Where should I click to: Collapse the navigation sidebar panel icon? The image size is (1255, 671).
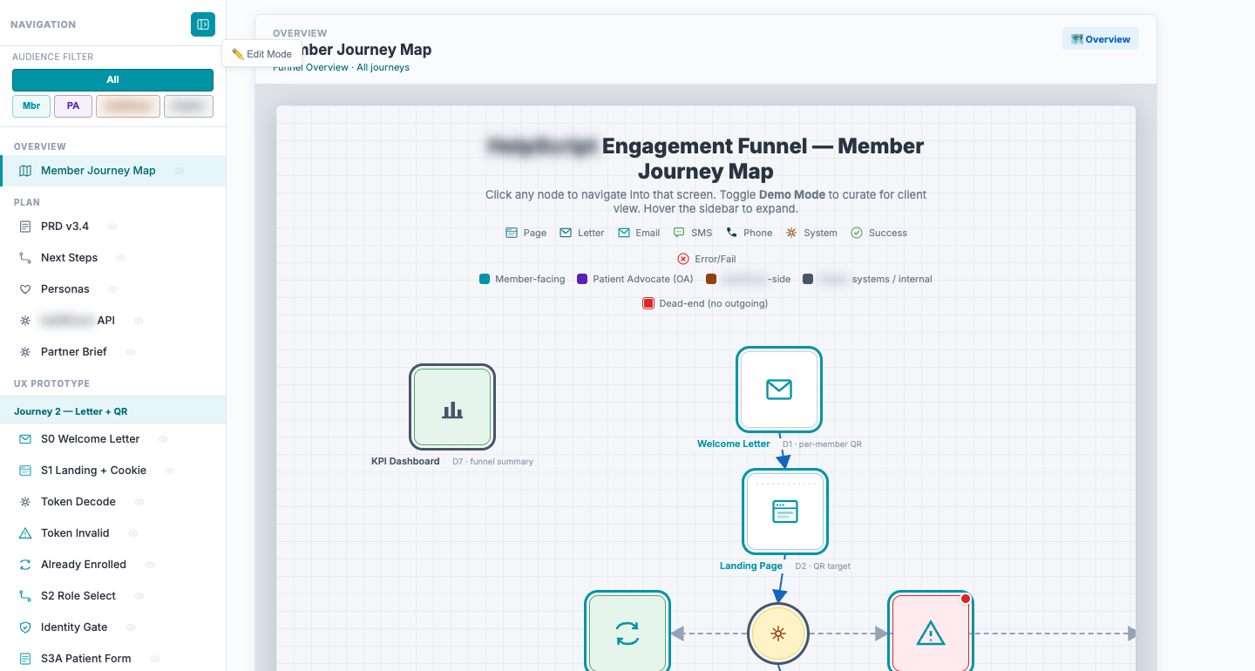click(203, 24)
